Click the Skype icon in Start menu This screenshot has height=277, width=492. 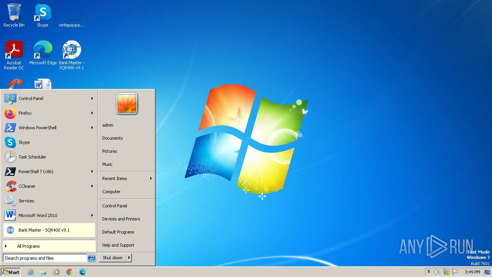[x=10, y=142]
